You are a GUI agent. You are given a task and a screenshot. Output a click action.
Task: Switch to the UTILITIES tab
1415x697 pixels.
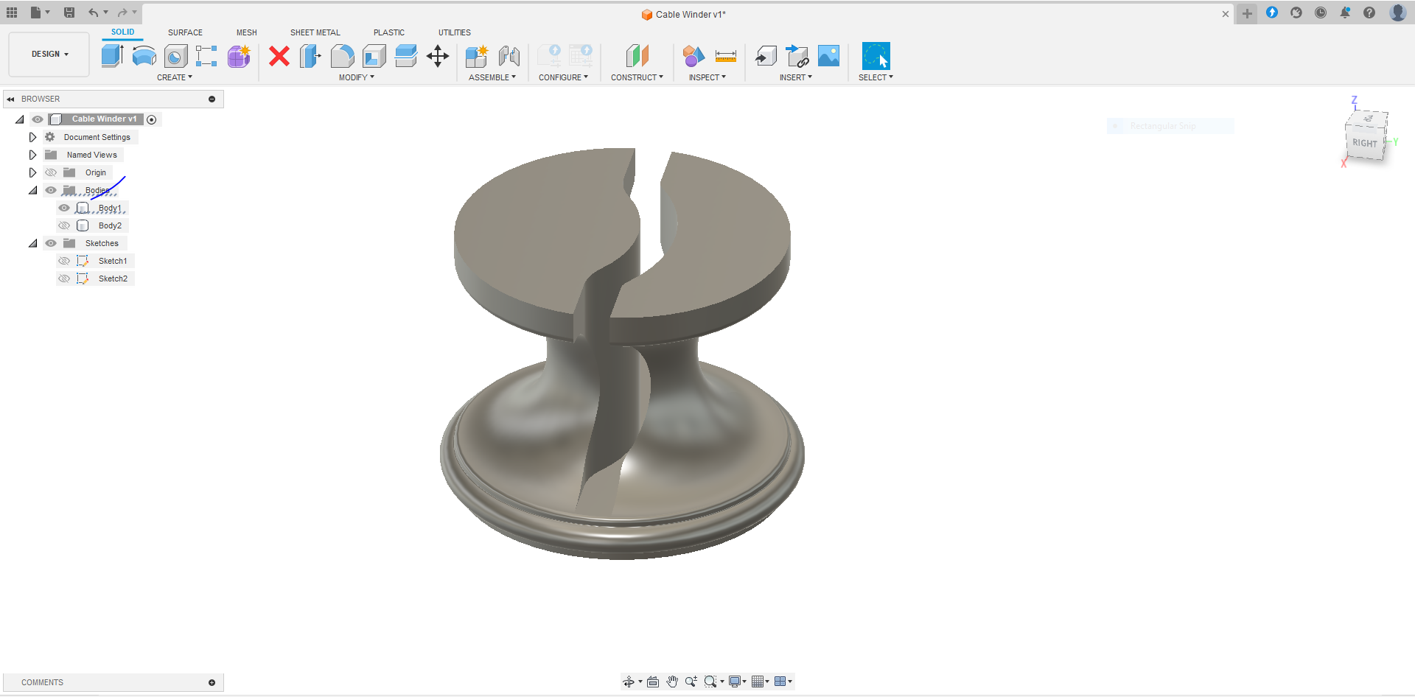coord(455,32)
